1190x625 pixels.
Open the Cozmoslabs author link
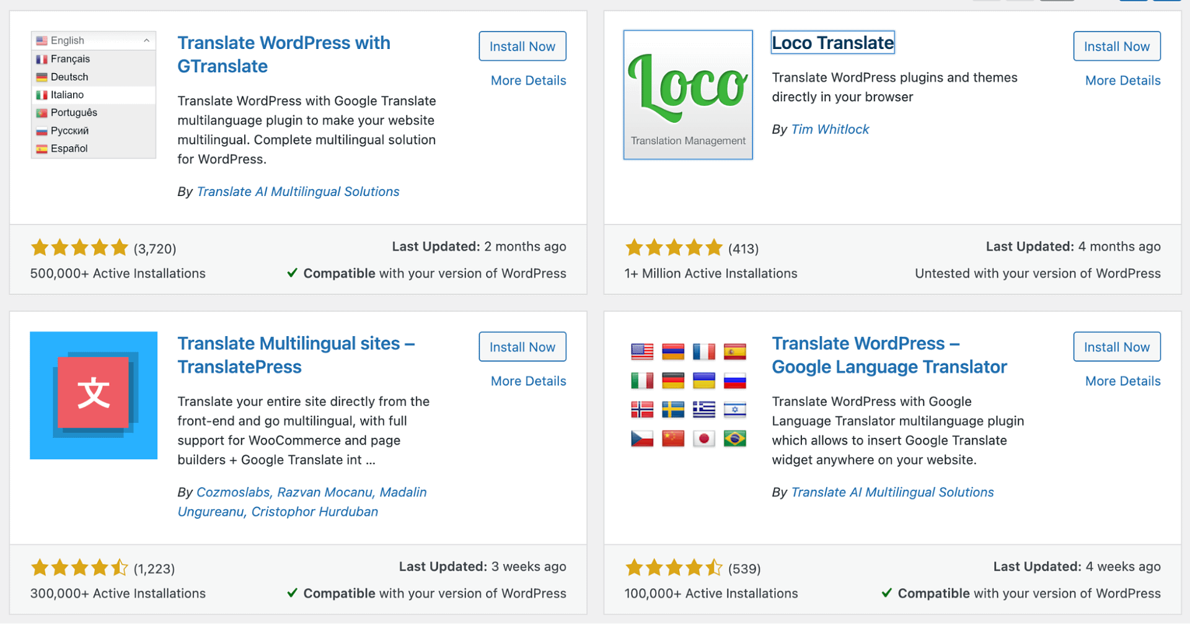(233, 492)
